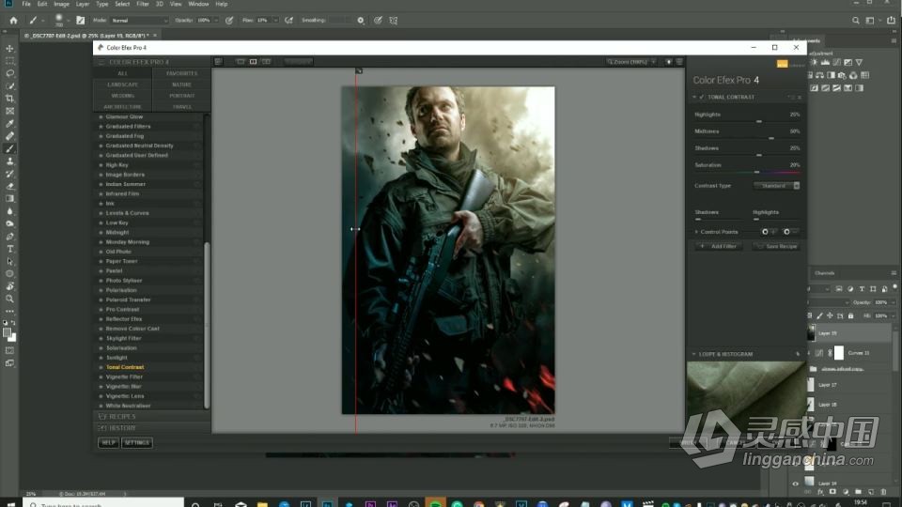Open Levels adjustment icon
The image size is (902, 507).
(x=826, y=62)
